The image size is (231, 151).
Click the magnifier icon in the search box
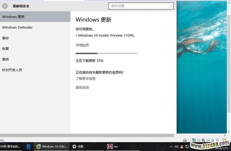coord(170,6)
